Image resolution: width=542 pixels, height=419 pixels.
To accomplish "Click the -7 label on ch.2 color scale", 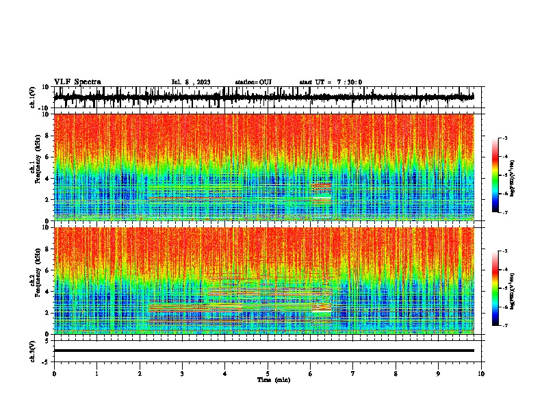I will pyautogui.click(x=504, y=325).
